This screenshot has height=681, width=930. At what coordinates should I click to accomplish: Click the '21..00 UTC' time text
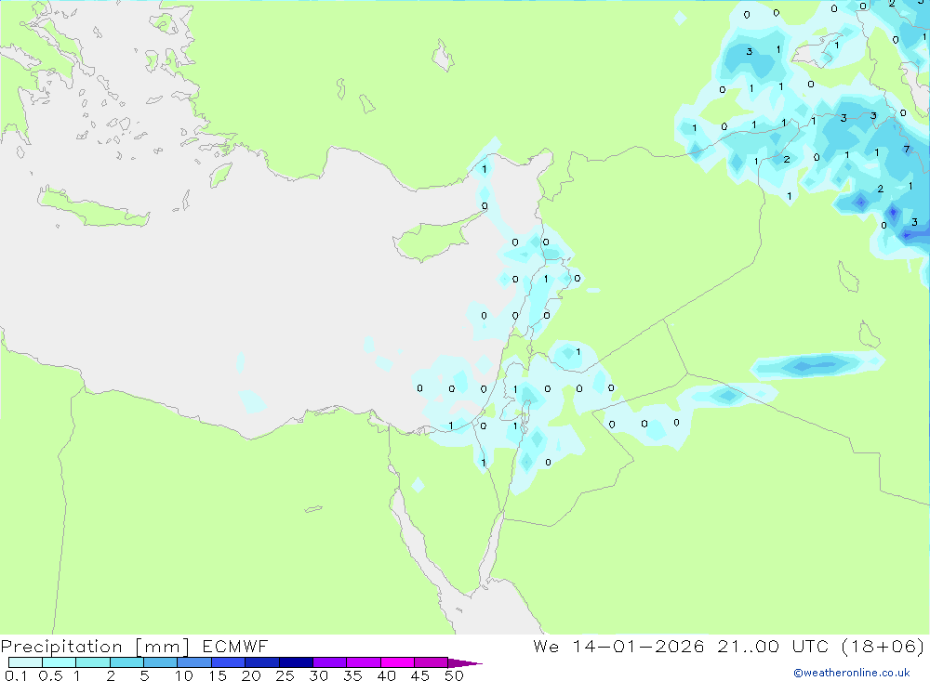click(x=773, y=646)
